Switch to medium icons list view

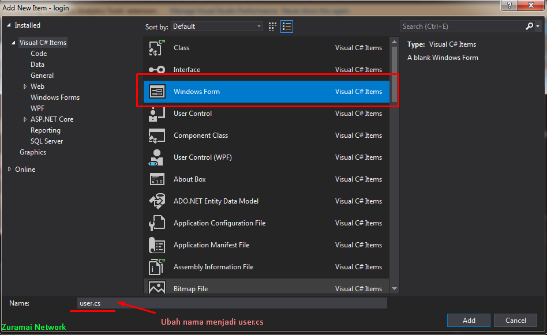pyautogui.click(x=286, y=26)
